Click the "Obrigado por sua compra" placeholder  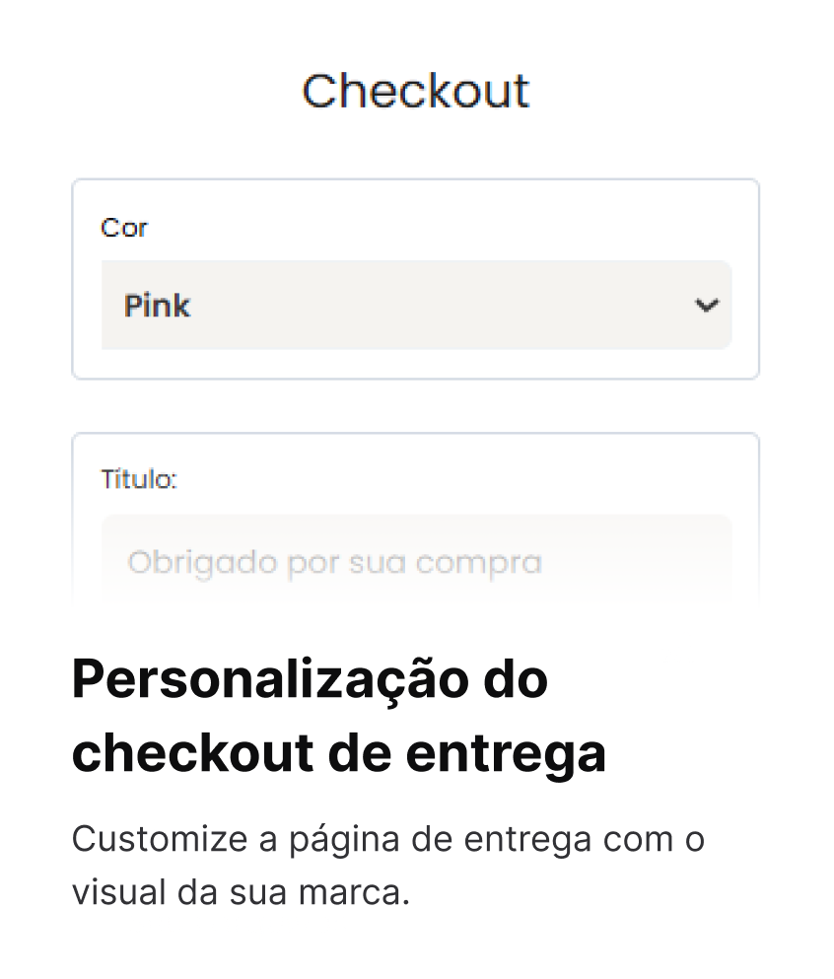click(334, 563)
